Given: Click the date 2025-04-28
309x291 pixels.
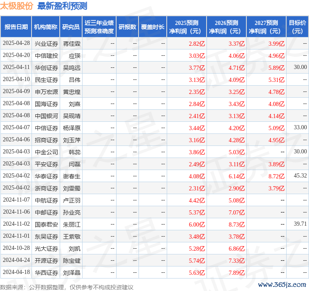Looking at the screenshot, I should point(16,43).
